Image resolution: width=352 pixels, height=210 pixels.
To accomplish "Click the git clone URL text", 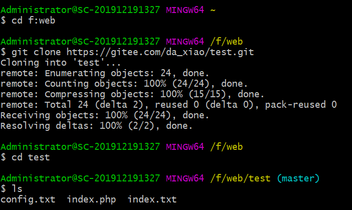I will click(x=160, y=52).
